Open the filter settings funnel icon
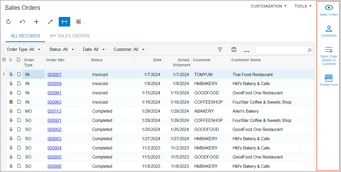This screenshot has width=341, height=172. (220, 50)
